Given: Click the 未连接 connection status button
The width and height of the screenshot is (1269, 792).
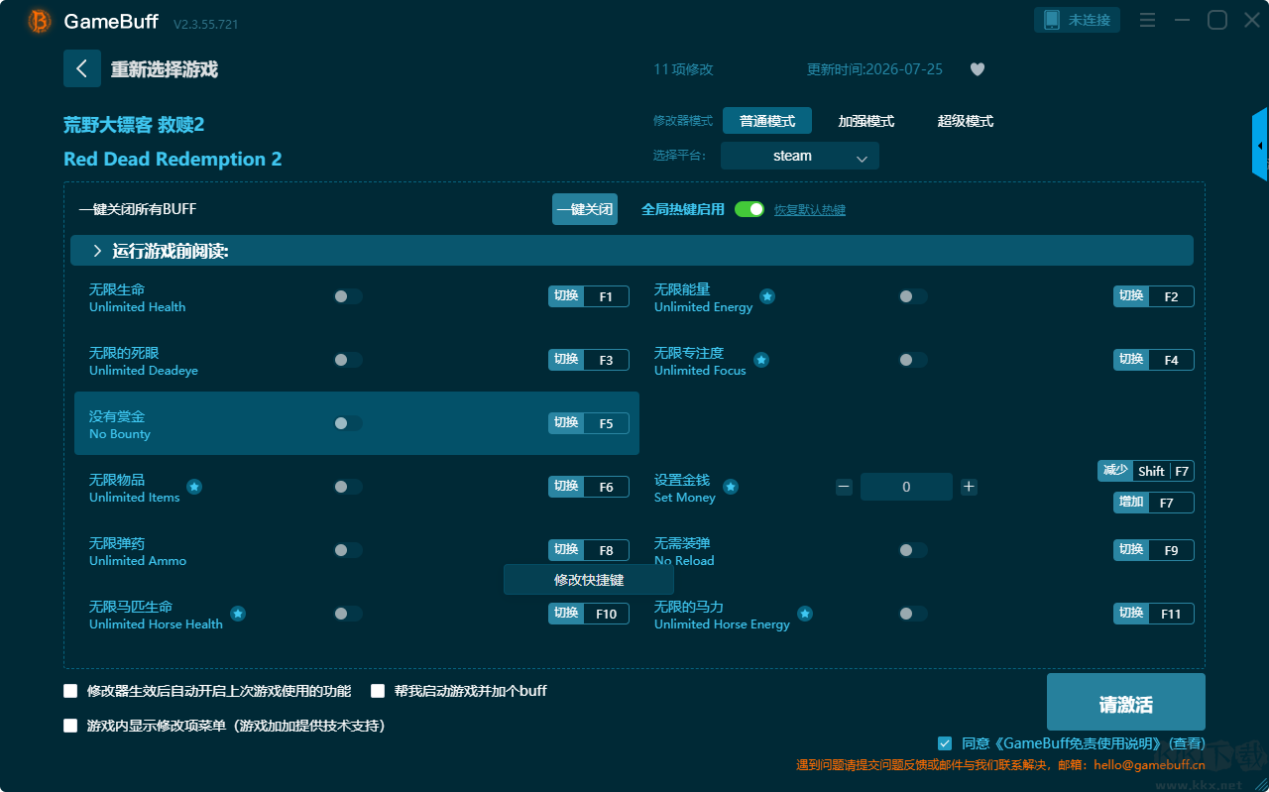Looking at the screenshot, I should tap(1078, 20).
